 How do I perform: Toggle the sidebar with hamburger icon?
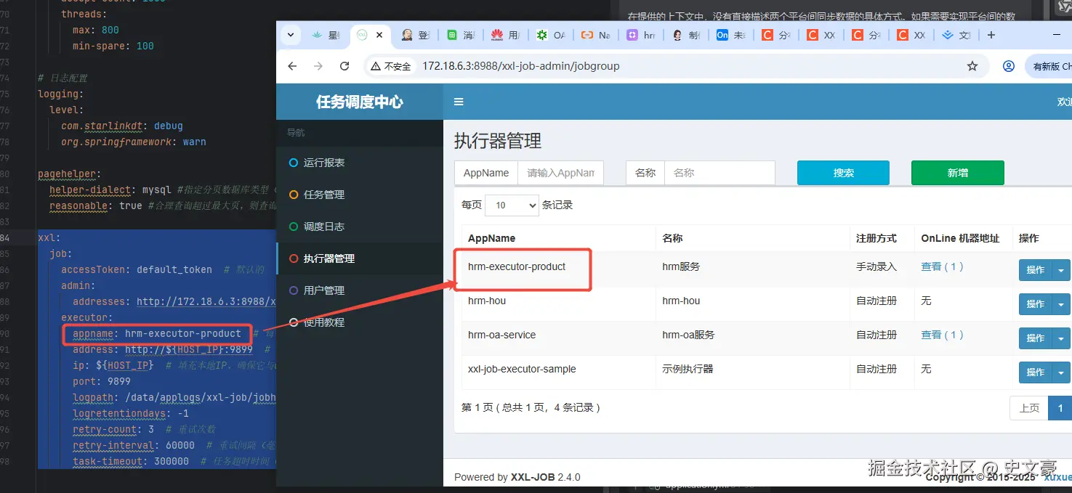click(x=459, y=102)
